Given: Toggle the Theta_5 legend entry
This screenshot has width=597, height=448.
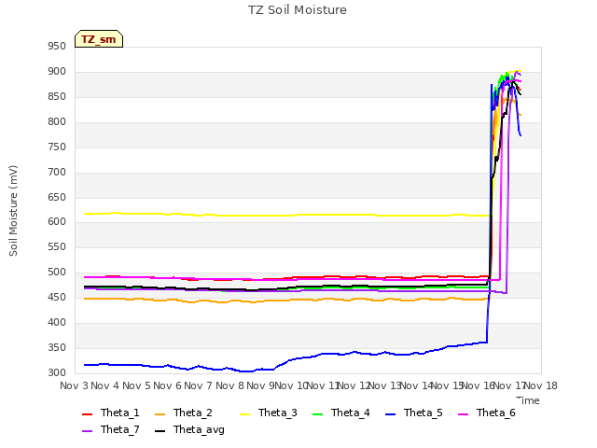Looking at the screenshot, I should 414,413.
